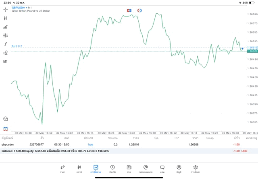The width and height of the screenshot is (258, 180).
Task: Open the News tab (ข่าว)
Action: (x=129, y=169)
